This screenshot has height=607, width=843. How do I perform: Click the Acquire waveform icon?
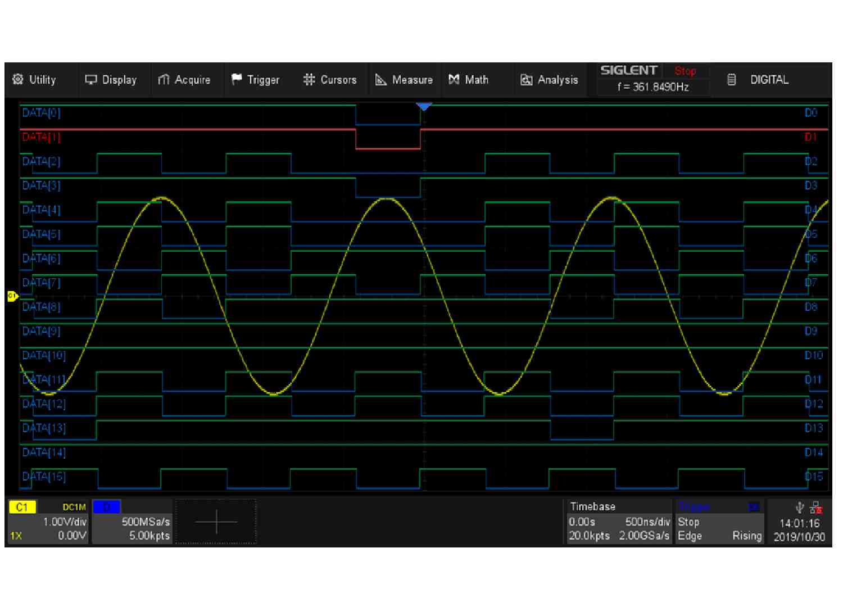(x=164, y=80)
